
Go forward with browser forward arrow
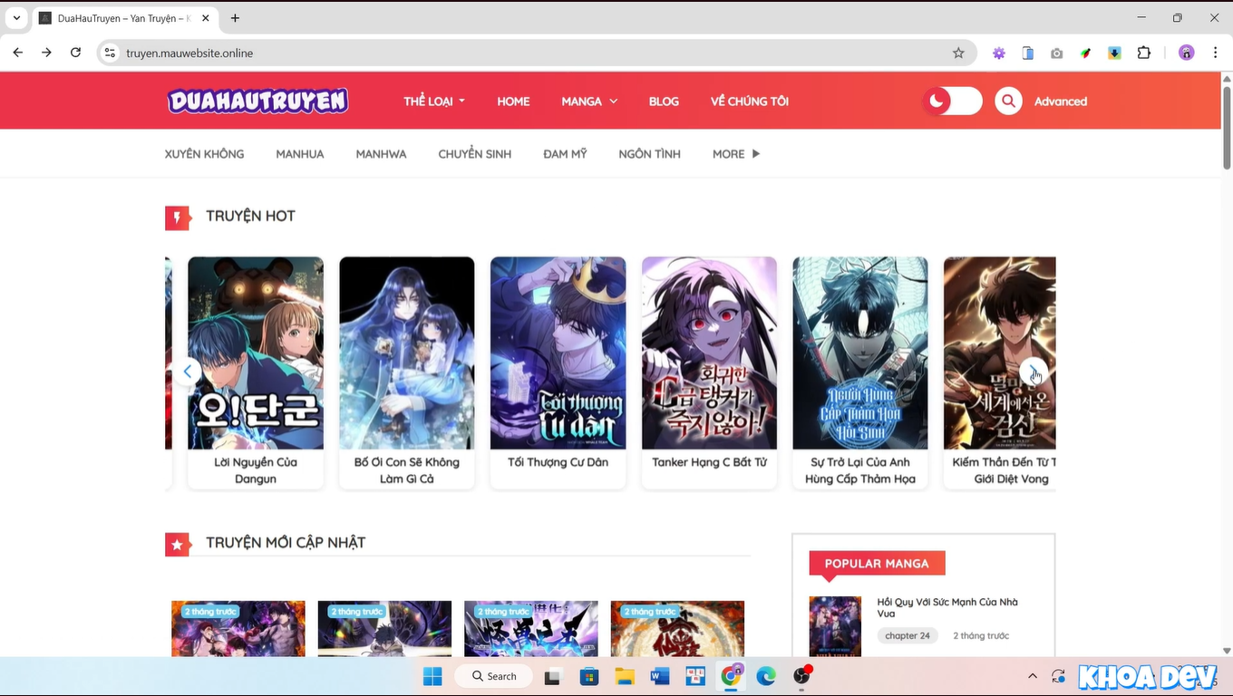tap(47, 53)
